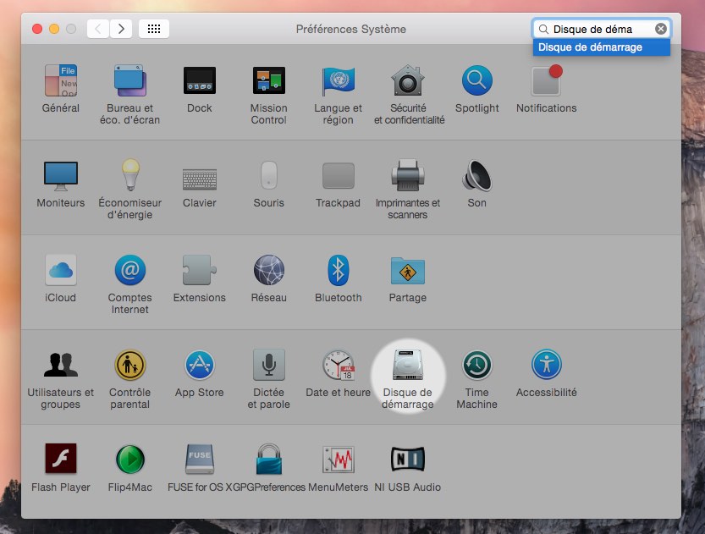
Task: Open Bluetooth settings
Action: [x=338, y=271]
